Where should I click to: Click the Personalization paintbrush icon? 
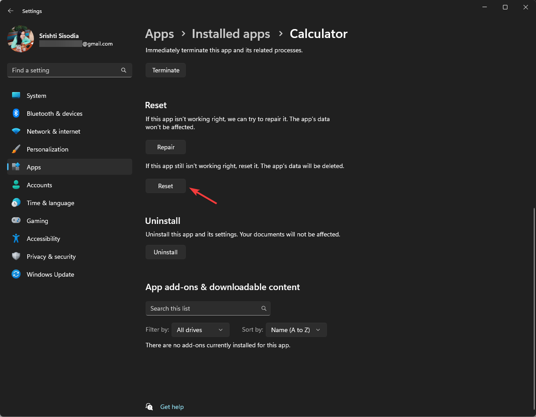16,149
